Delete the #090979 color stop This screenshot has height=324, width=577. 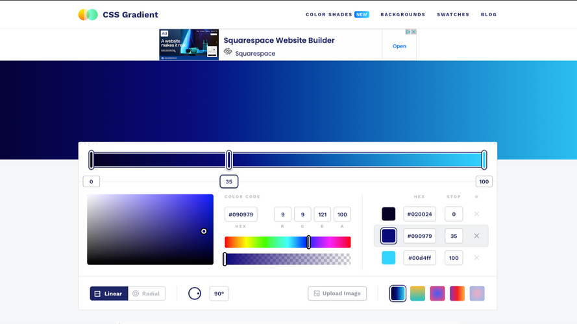476,236
